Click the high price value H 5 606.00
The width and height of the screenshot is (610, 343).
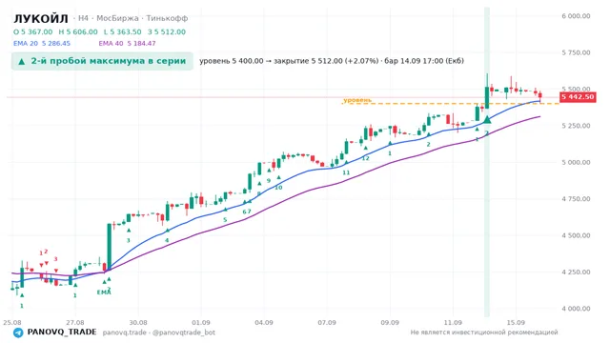78,31
